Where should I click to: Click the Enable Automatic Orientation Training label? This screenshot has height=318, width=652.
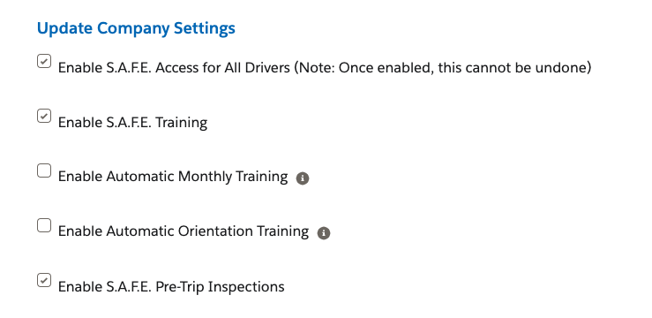click(184, 231)
